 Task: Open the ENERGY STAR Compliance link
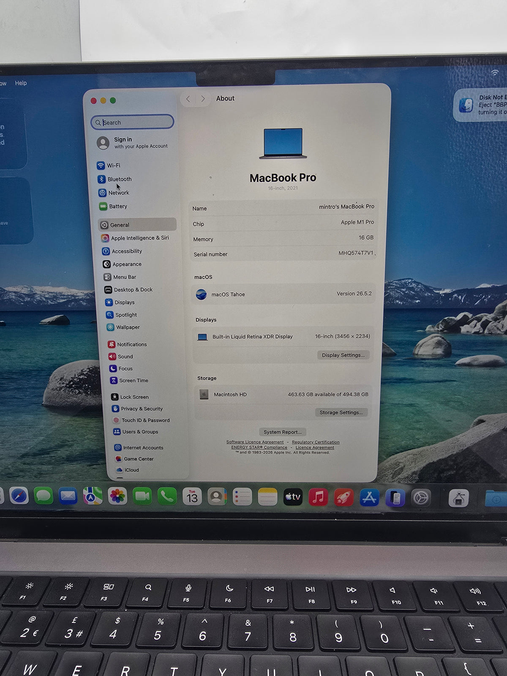pyautogui.click(x=259, y=447)
